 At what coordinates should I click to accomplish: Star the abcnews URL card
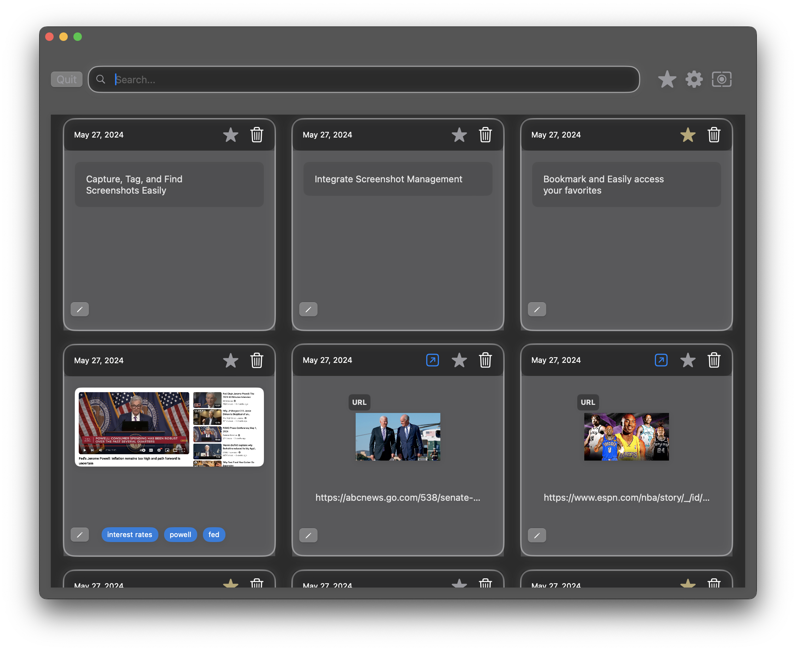459,360
